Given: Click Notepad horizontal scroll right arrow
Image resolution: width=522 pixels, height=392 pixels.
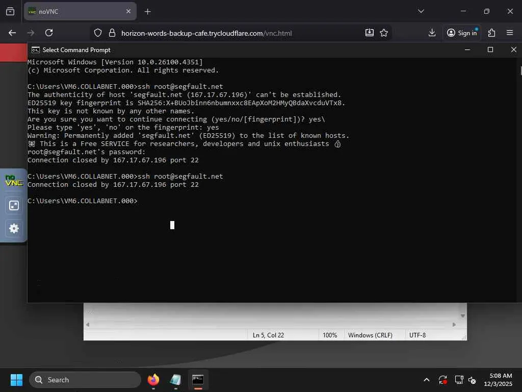Looking at the screenshot, I should pos(454,324).
